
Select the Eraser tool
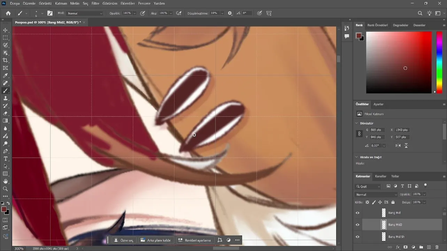click(x=5, y=113)
